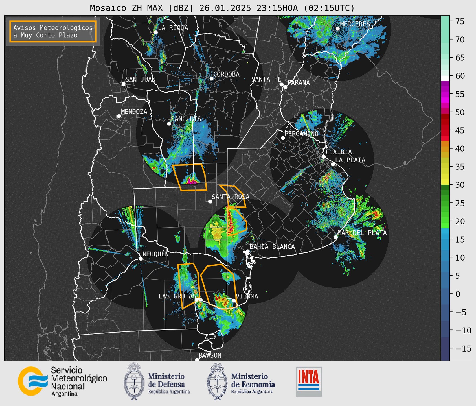This screenshot has width=476, height=406.
Task: Click the Avisos Meteorológicos a Muy Corto Plazo legend
Action: tap(53, 31)
